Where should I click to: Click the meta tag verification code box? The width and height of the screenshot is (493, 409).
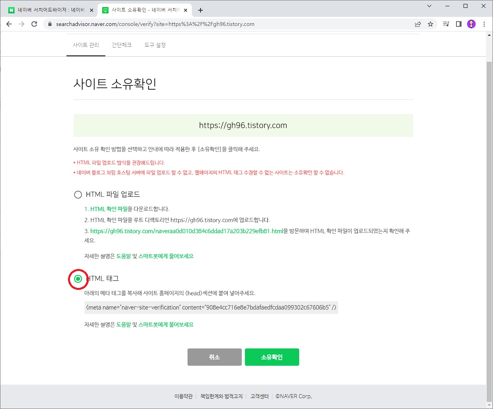pyautogui.click(x=211, y=308)
